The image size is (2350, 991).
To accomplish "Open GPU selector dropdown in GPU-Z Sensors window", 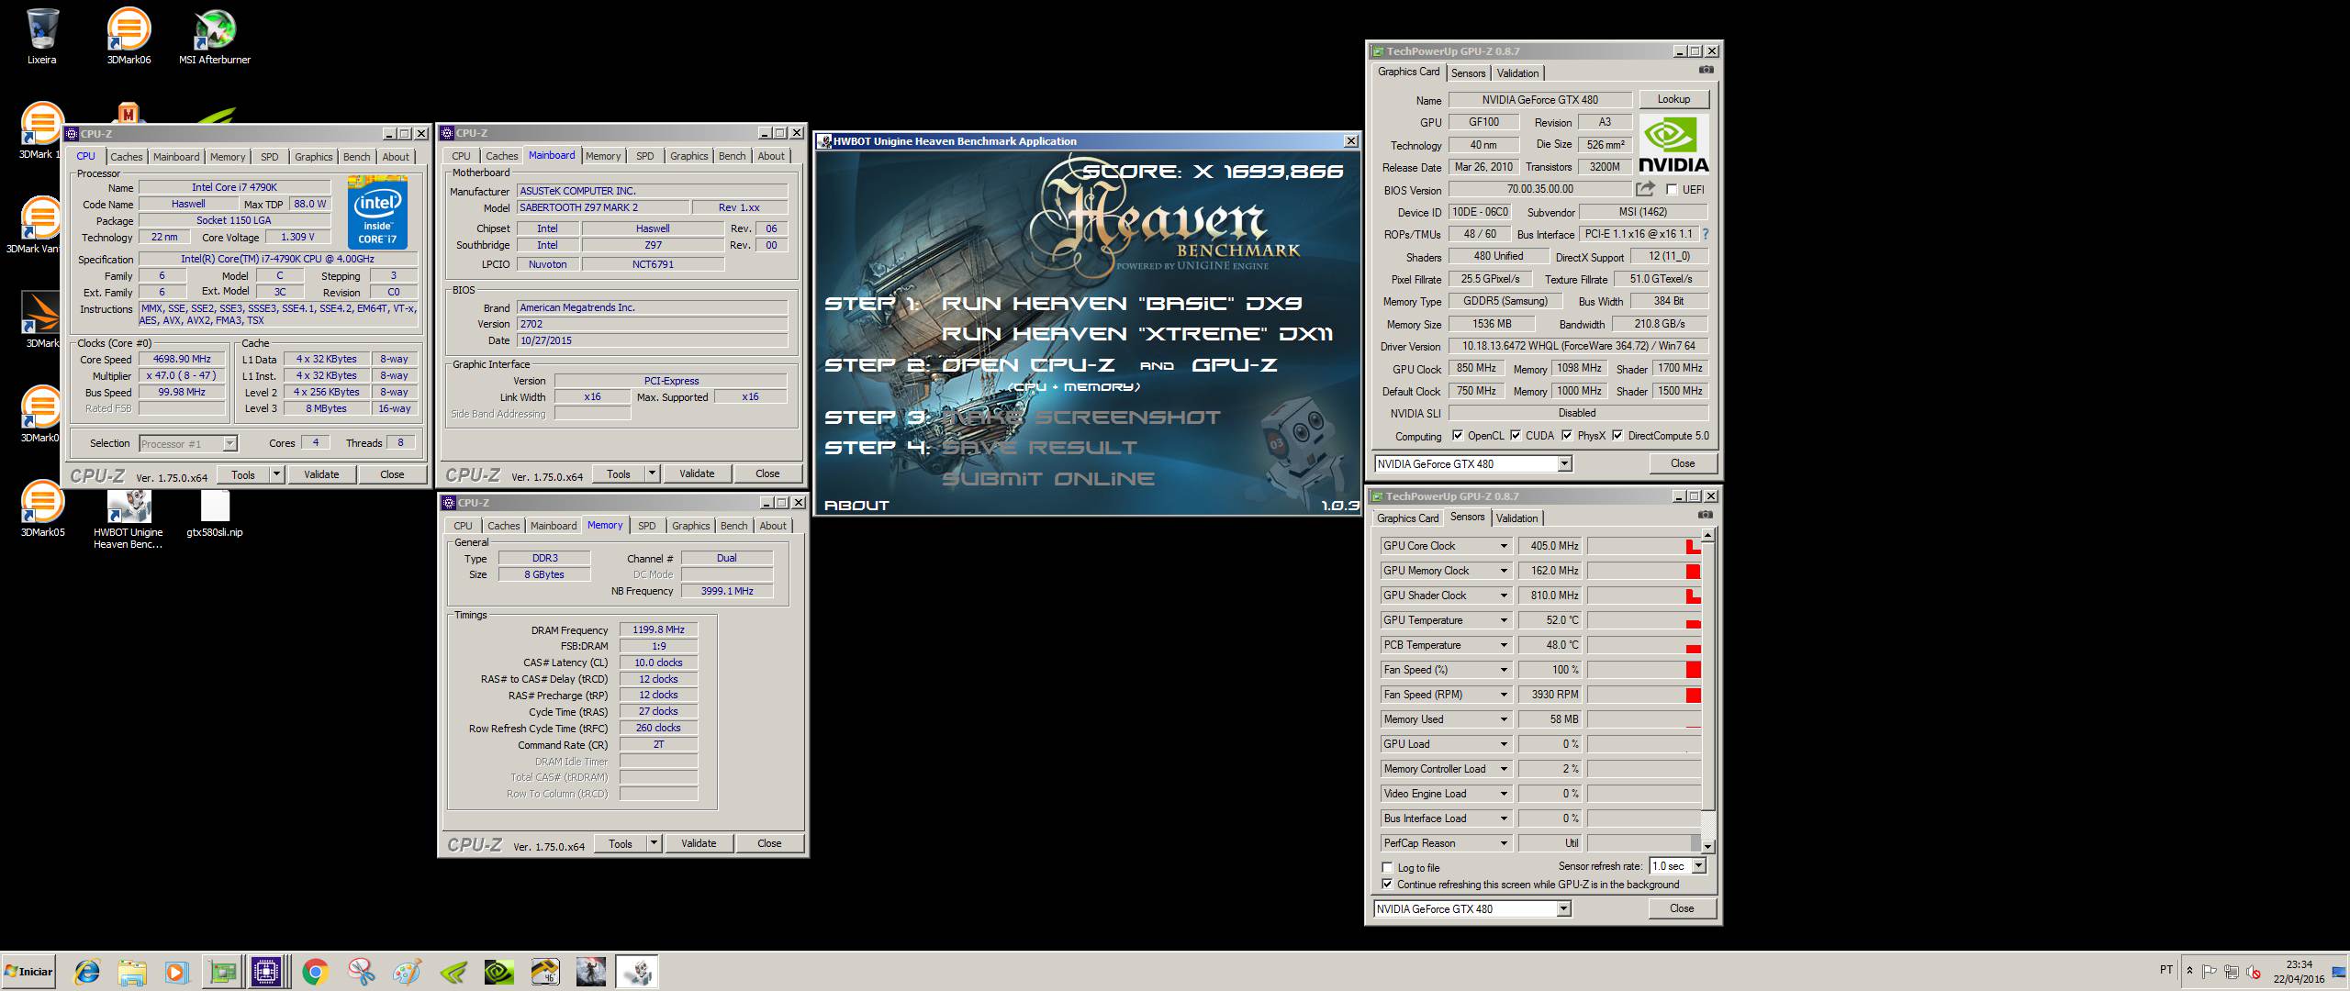I will (x=1564, y=909).
